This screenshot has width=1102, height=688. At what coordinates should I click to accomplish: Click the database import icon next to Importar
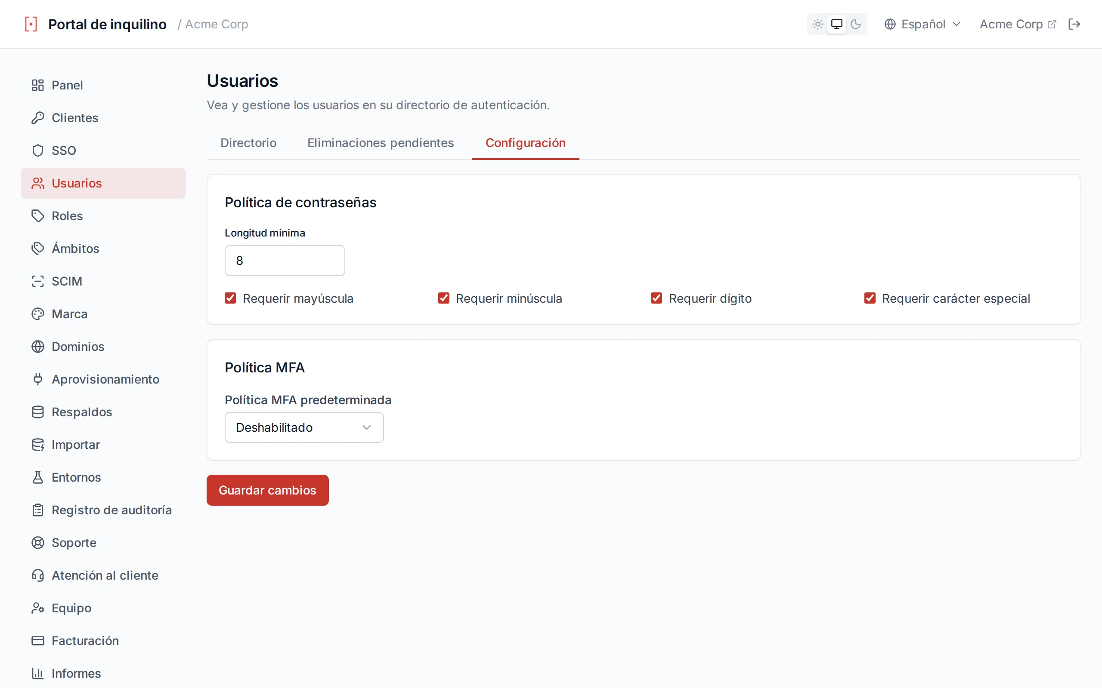pyautogui.click(x=38, y=445)
